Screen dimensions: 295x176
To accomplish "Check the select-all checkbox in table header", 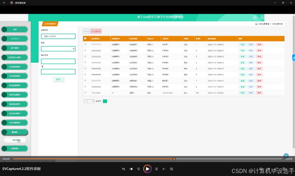I will [85, 38].
